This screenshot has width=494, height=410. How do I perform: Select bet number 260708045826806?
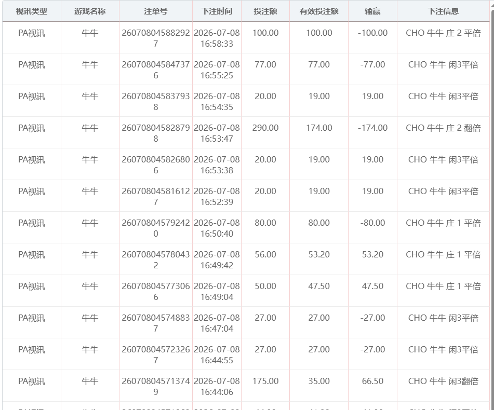pos(156,165)
